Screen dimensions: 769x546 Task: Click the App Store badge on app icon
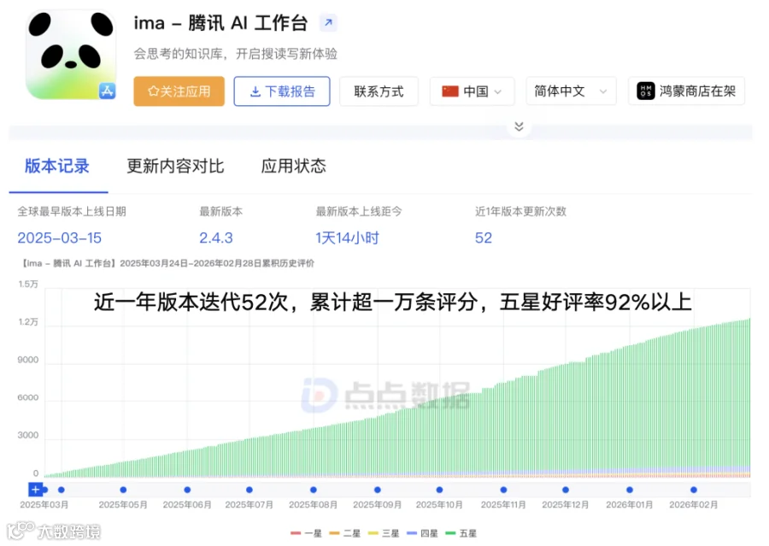[x=107, y=91]
